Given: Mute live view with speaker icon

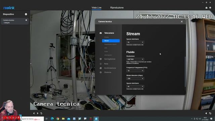Looking at the screenshot, I should (206, 113).
